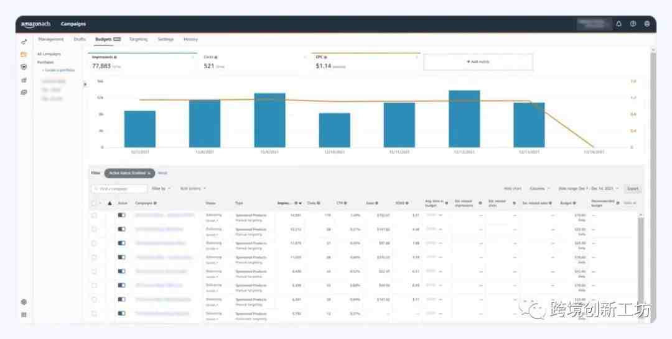Click the warning triangle column header icon
The height and width of the screenshot is (339, 672).
(110, 203)
